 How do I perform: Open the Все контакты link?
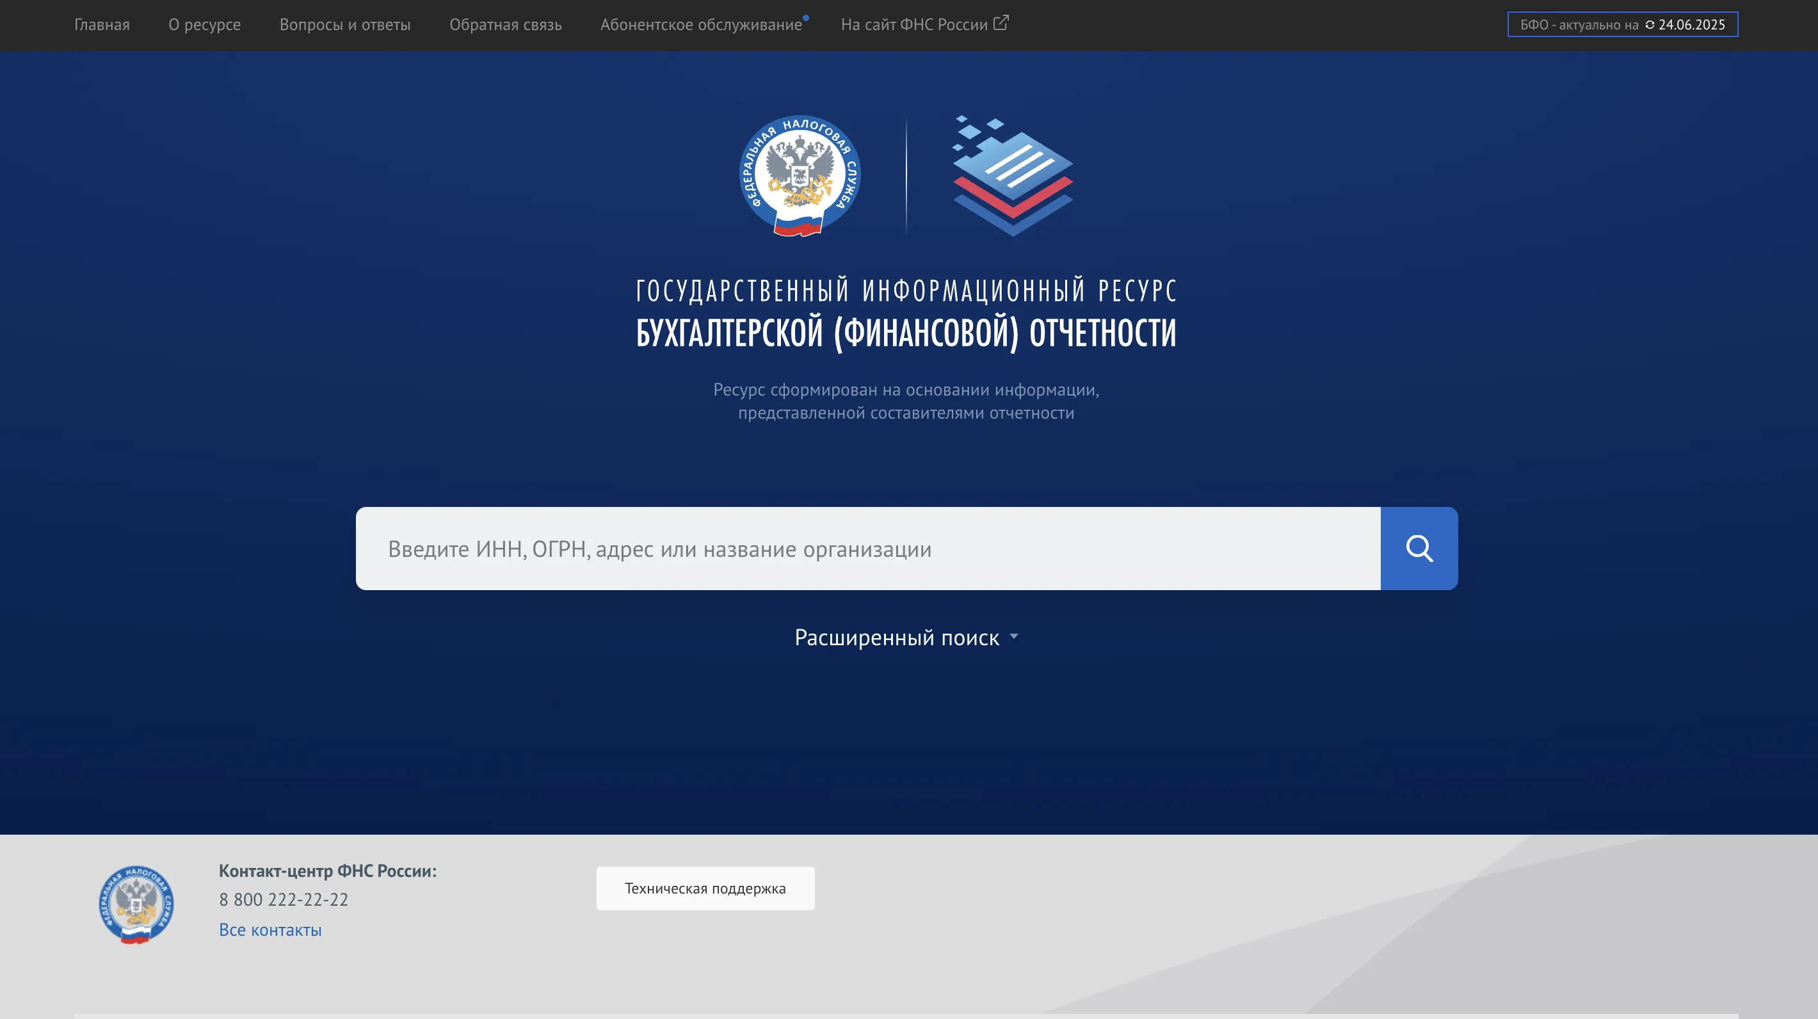coord(270,930)
